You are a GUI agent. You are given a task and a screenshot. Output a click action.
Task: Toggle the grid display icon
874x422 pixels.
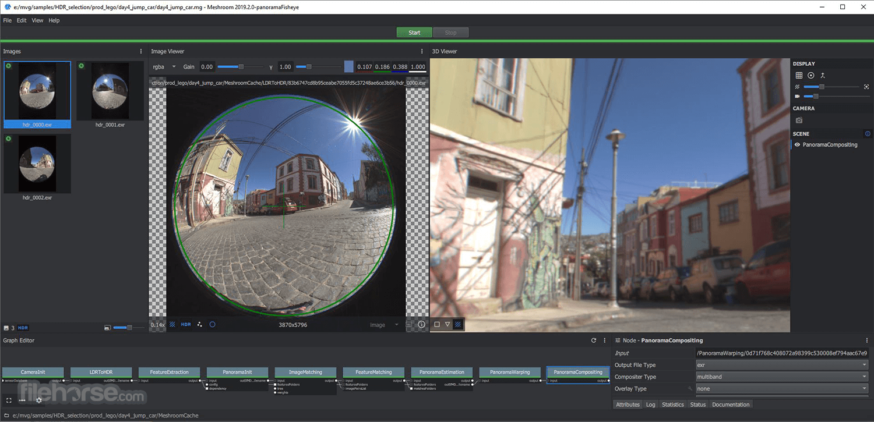pos(799,76)
